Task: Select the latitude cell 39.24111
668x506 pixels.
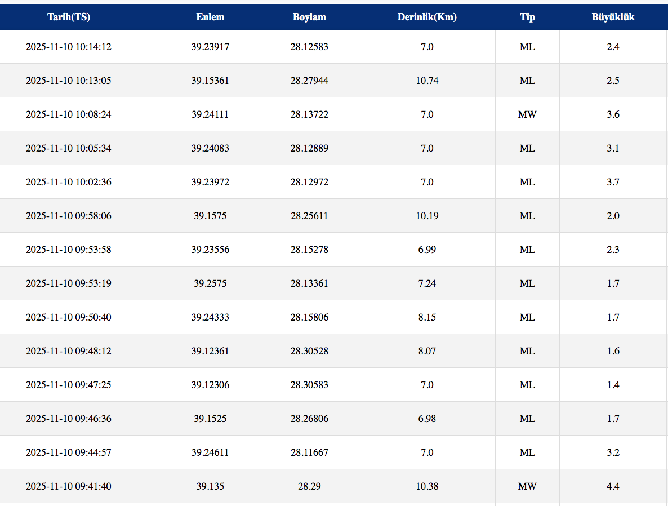Action: [210, 114]
